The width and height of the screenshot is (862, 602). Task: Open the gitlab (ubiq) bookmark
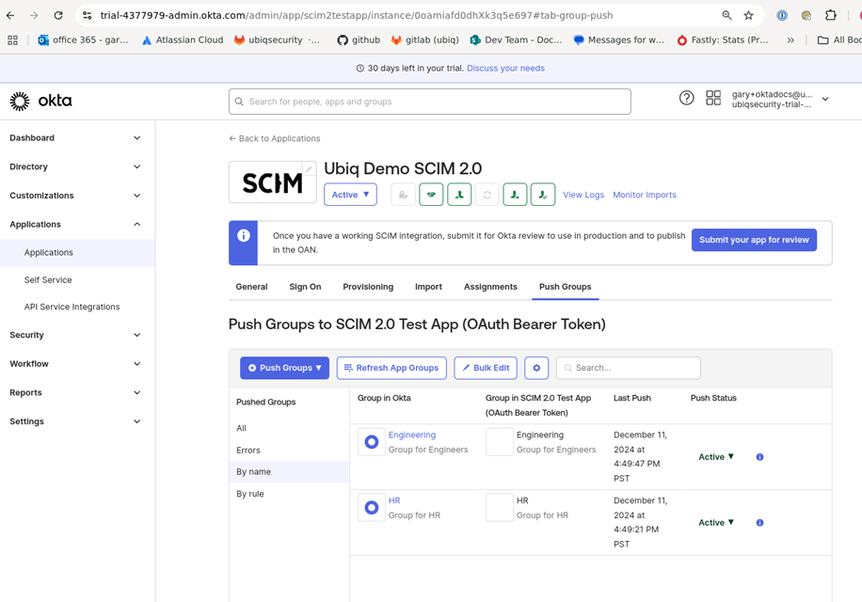pos(424,40)
